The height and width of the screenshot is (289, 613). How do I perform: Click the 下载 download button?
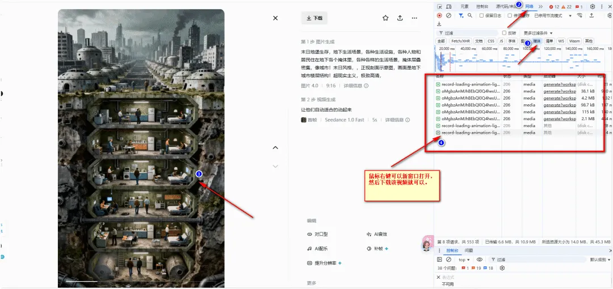(314, 18)
